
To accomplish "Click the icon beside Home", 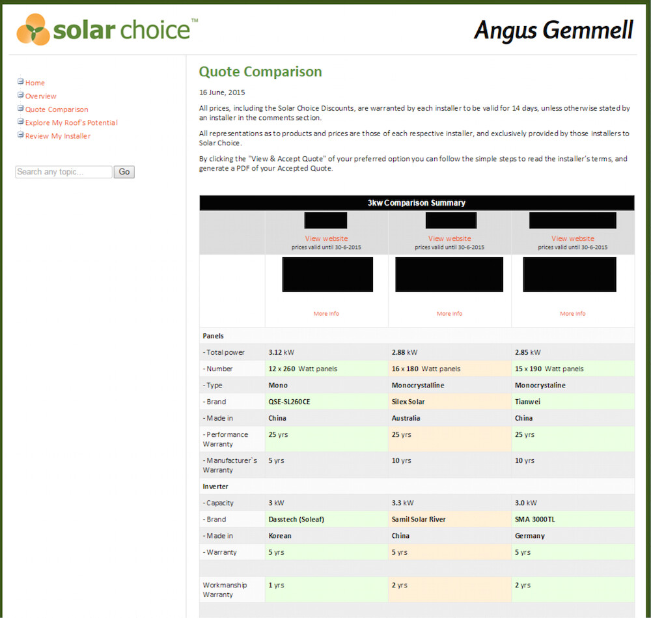I will click(x=20, y=81).
